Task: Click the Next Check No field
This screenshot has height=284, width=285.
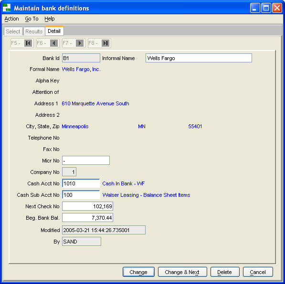Action: click(x=87, y=206)
